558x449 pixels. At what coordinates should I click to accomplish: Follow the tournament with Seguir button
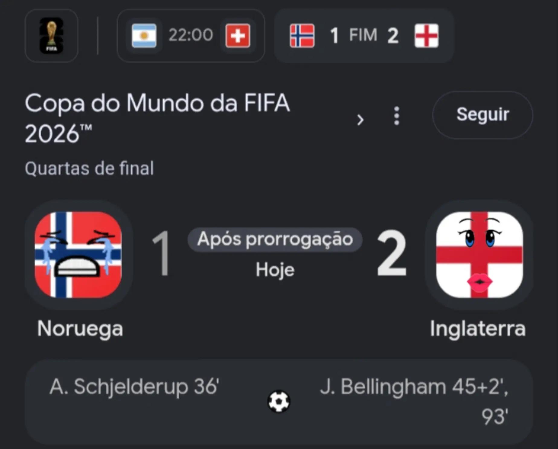click(x=483, y=115)
